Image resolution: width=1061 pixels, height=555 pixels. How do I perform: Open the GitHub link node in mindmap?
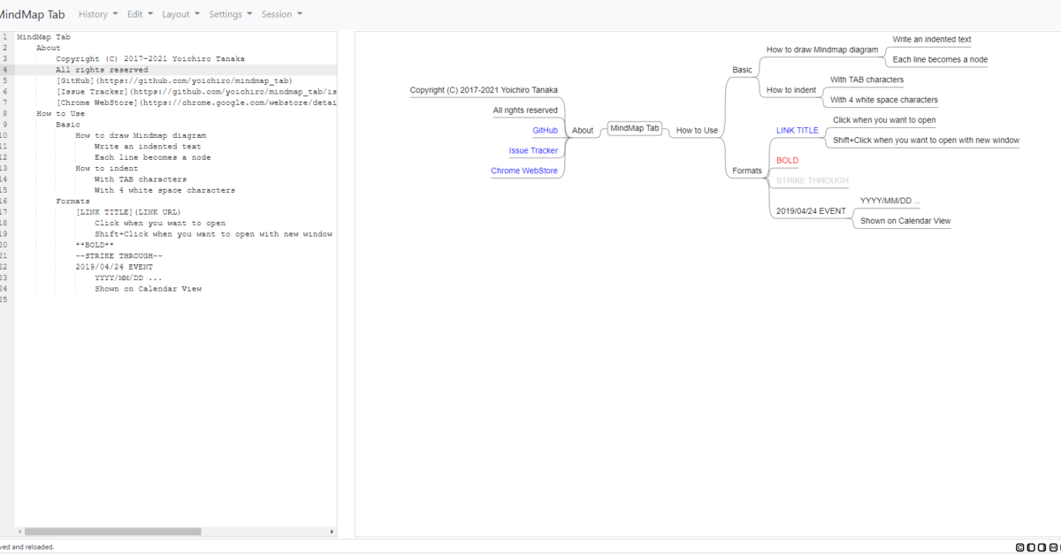tap(545, 130)
